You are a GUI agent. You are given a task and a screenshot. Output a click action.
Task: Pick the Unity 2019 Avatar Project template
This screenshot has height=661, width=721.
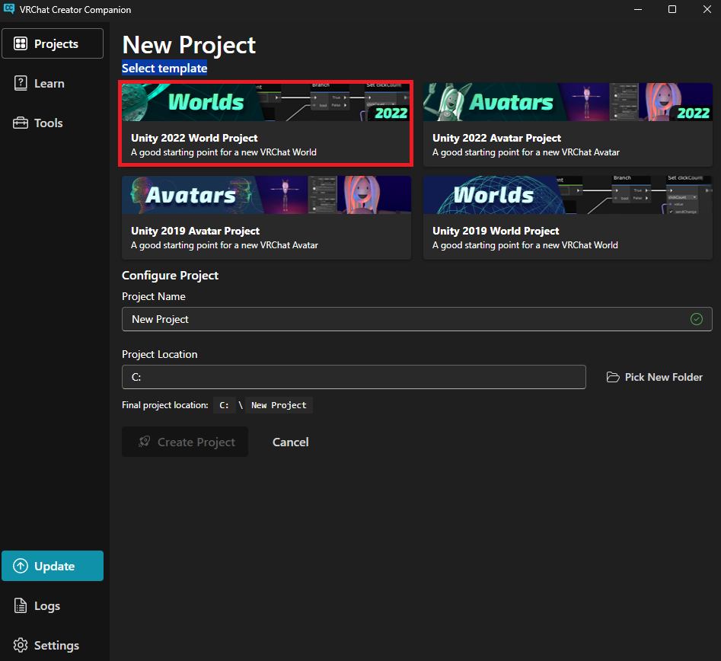(x=266, y=218)
